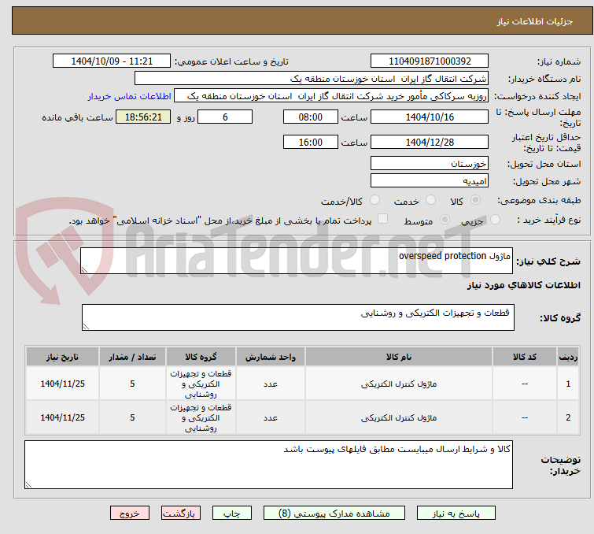Click the request creator field

click(x=331, y=96)
